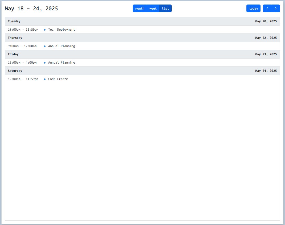Screen dimensions: 285x225
Task: Open Friday's Annual Planning event
Action: click(x=61, y=62)
